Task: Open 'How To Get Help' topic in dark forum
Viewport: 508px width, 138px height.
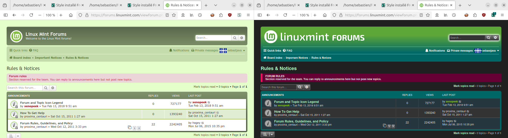Action: pos(287,112)
